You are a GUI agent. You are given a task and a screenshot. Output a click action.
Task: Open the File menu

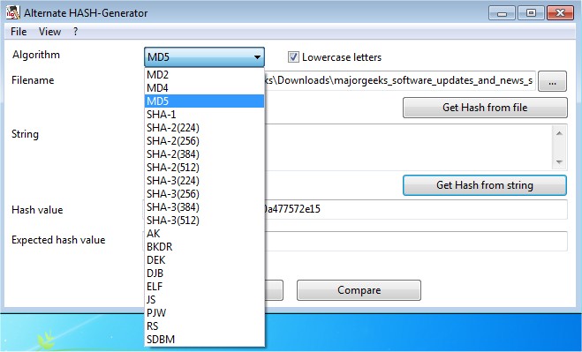19,32
